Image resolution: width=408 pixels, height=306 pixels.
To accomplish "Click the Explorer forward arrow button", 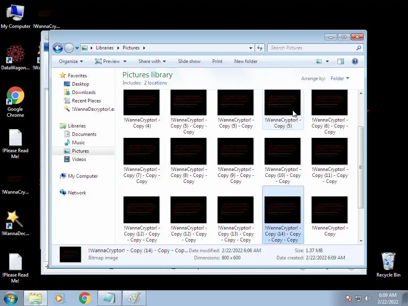I will point(69,48).
